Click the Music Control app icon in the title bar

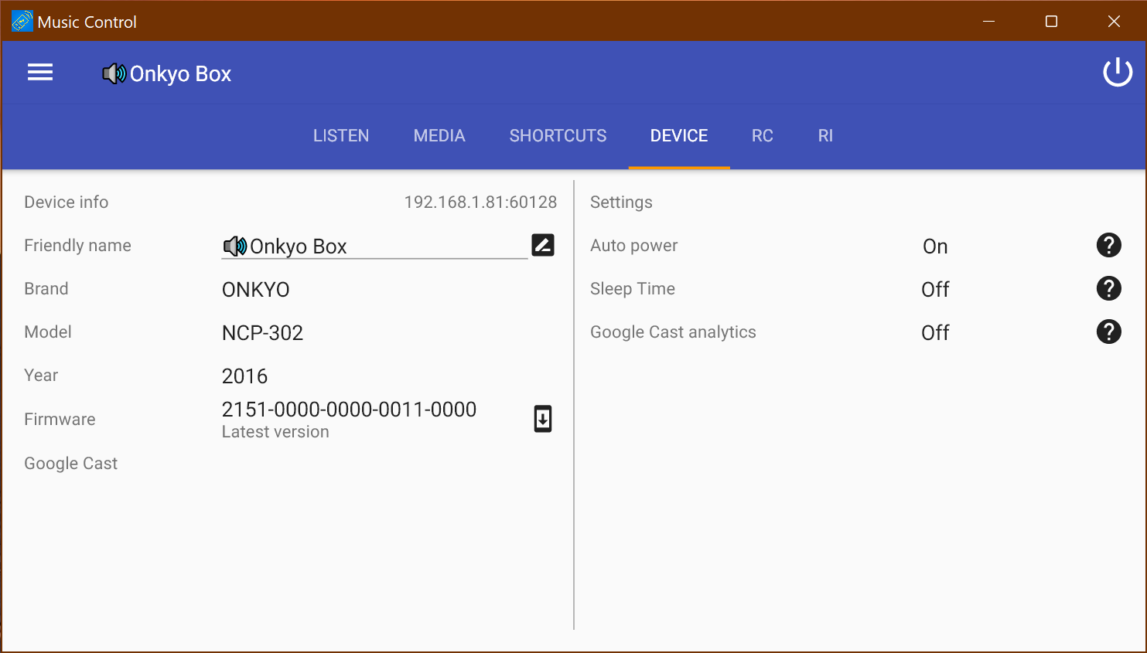pos(22,22)
